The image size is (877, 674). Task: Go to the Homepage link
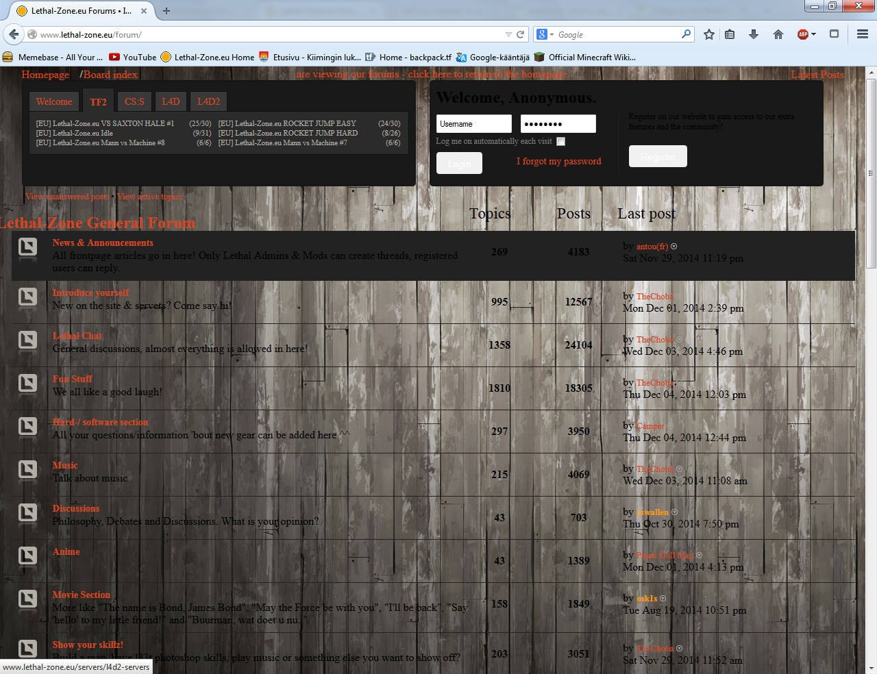pos(45,75)
